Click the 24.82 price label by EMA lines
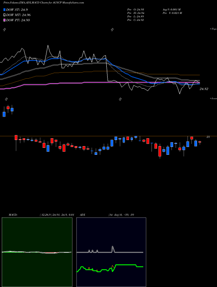Image resolution: width=217 pixels, height=287 pixels. [x=204, y=89]
